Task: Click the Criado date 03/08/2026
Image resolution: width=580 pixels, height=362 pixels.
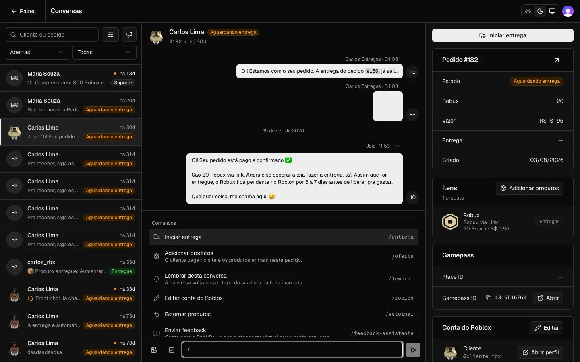Action: pyautogui.click(x=547, y=160)
